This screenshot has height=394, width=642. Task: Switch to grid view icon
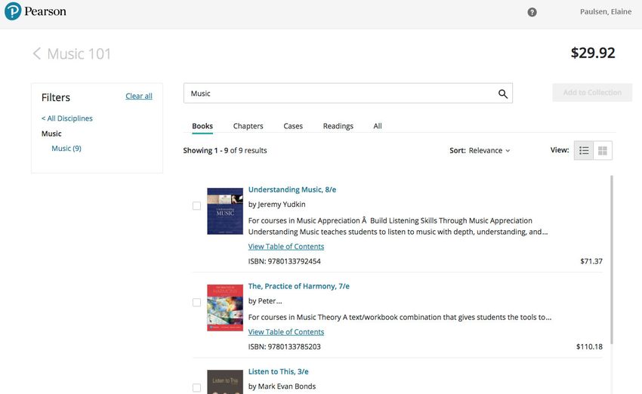[603, 150]
